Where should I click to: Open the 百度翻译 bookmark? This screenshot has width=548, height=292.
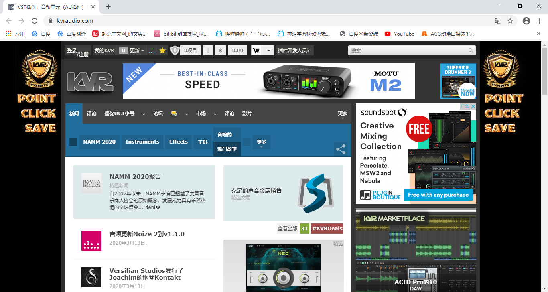tap(71, 34)
